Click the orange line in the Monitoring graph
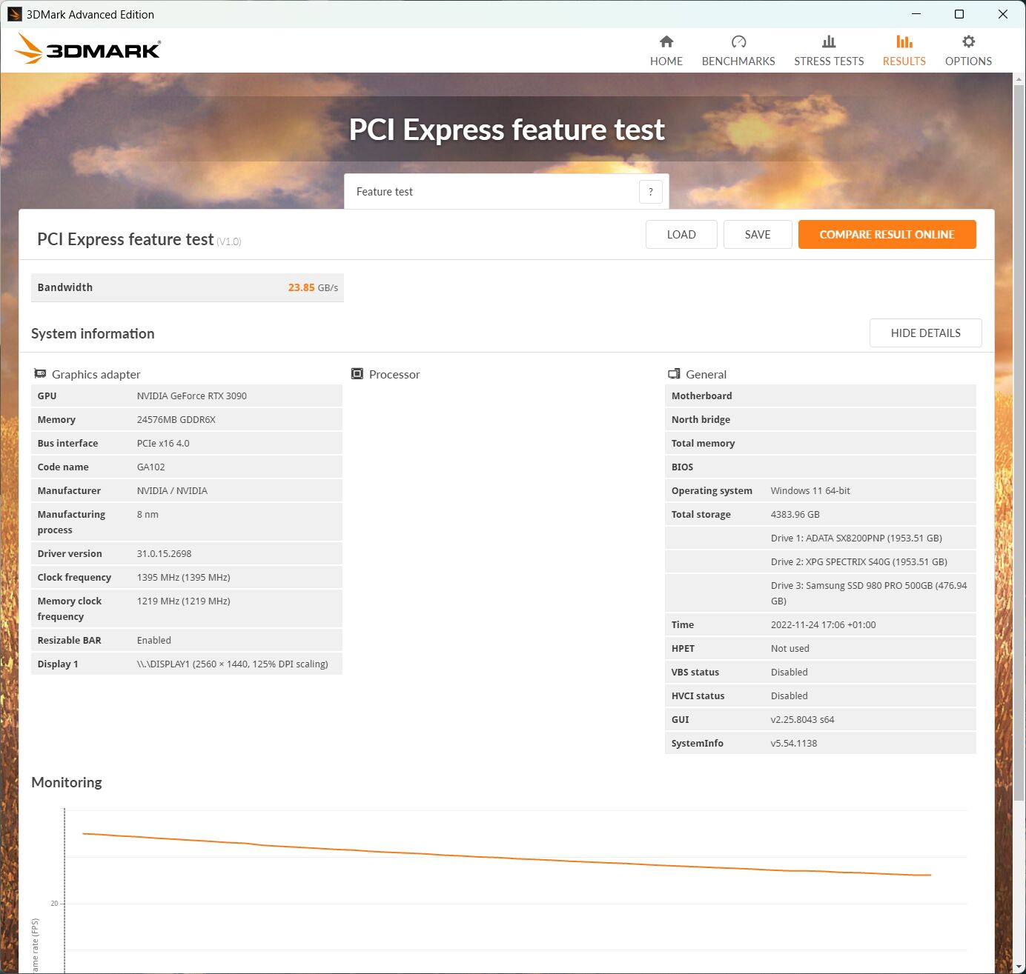Viewport: 1026px width, 974px height. pyautogui.click(x=506, y=858)
